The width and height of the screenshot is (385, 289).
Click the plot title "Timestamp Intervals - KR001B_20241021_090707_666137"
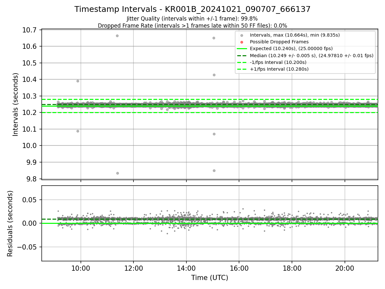193,9
